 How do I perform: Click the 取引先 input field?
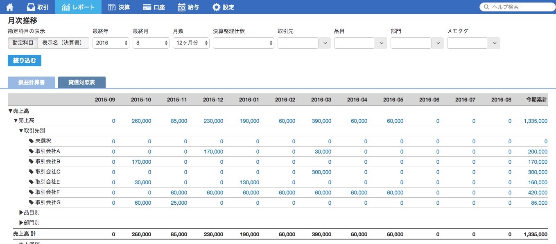coord(298,43)
